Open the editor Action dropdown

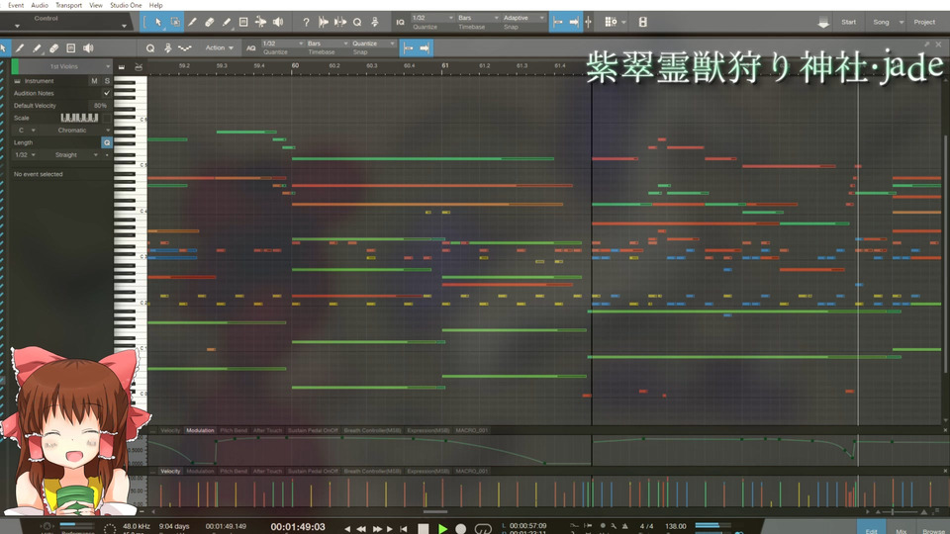pyautogui.click(x=219, y=47)
